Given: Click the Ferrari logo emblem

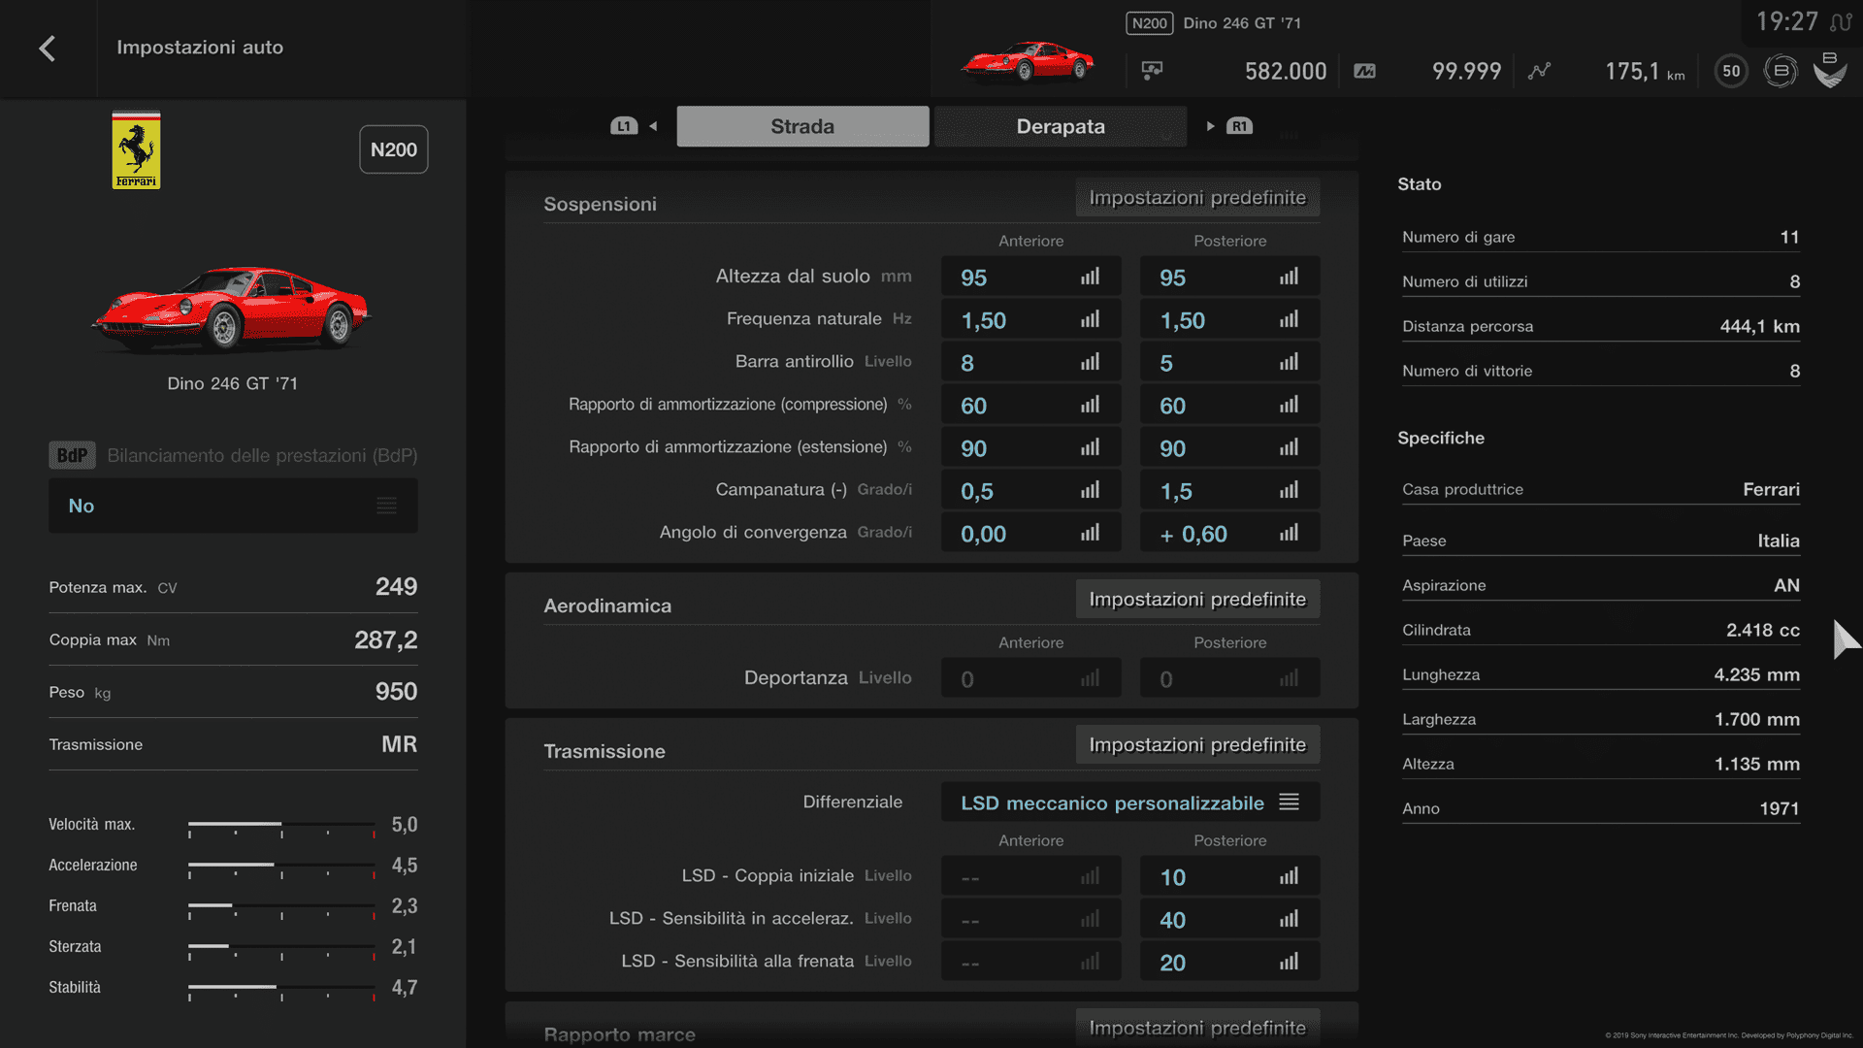Looking at the screenshot, I should coord(136,150).
